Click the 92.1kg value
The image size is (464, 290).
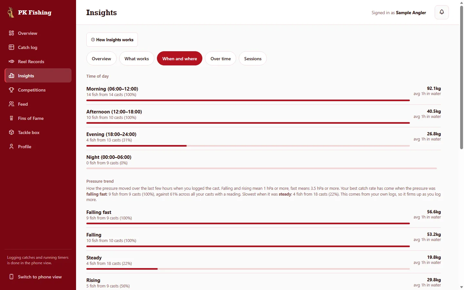[434, 88]
